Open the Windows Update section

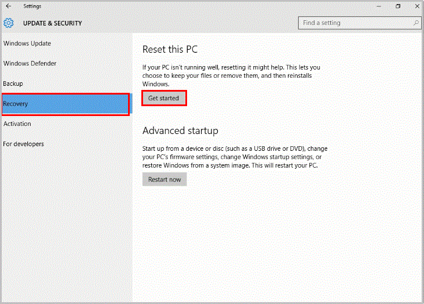(x=27, y=44)
